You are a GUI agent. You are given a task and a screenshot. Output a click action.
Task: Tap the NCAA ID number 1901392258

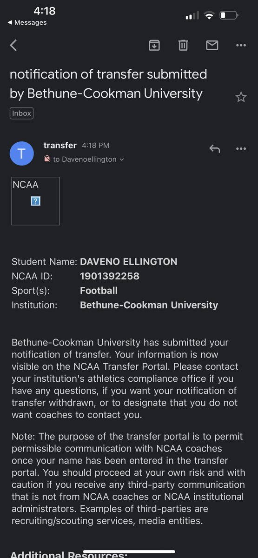110,276
